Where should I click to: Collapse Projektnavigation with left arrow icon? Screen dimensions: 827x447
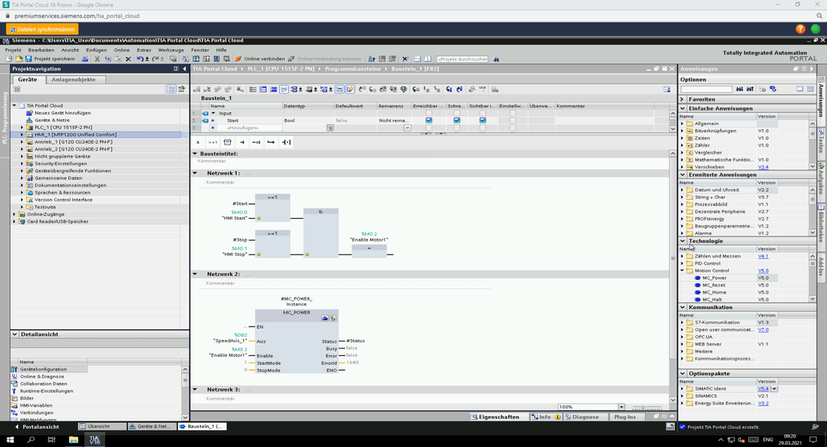(x=185, y=69)
